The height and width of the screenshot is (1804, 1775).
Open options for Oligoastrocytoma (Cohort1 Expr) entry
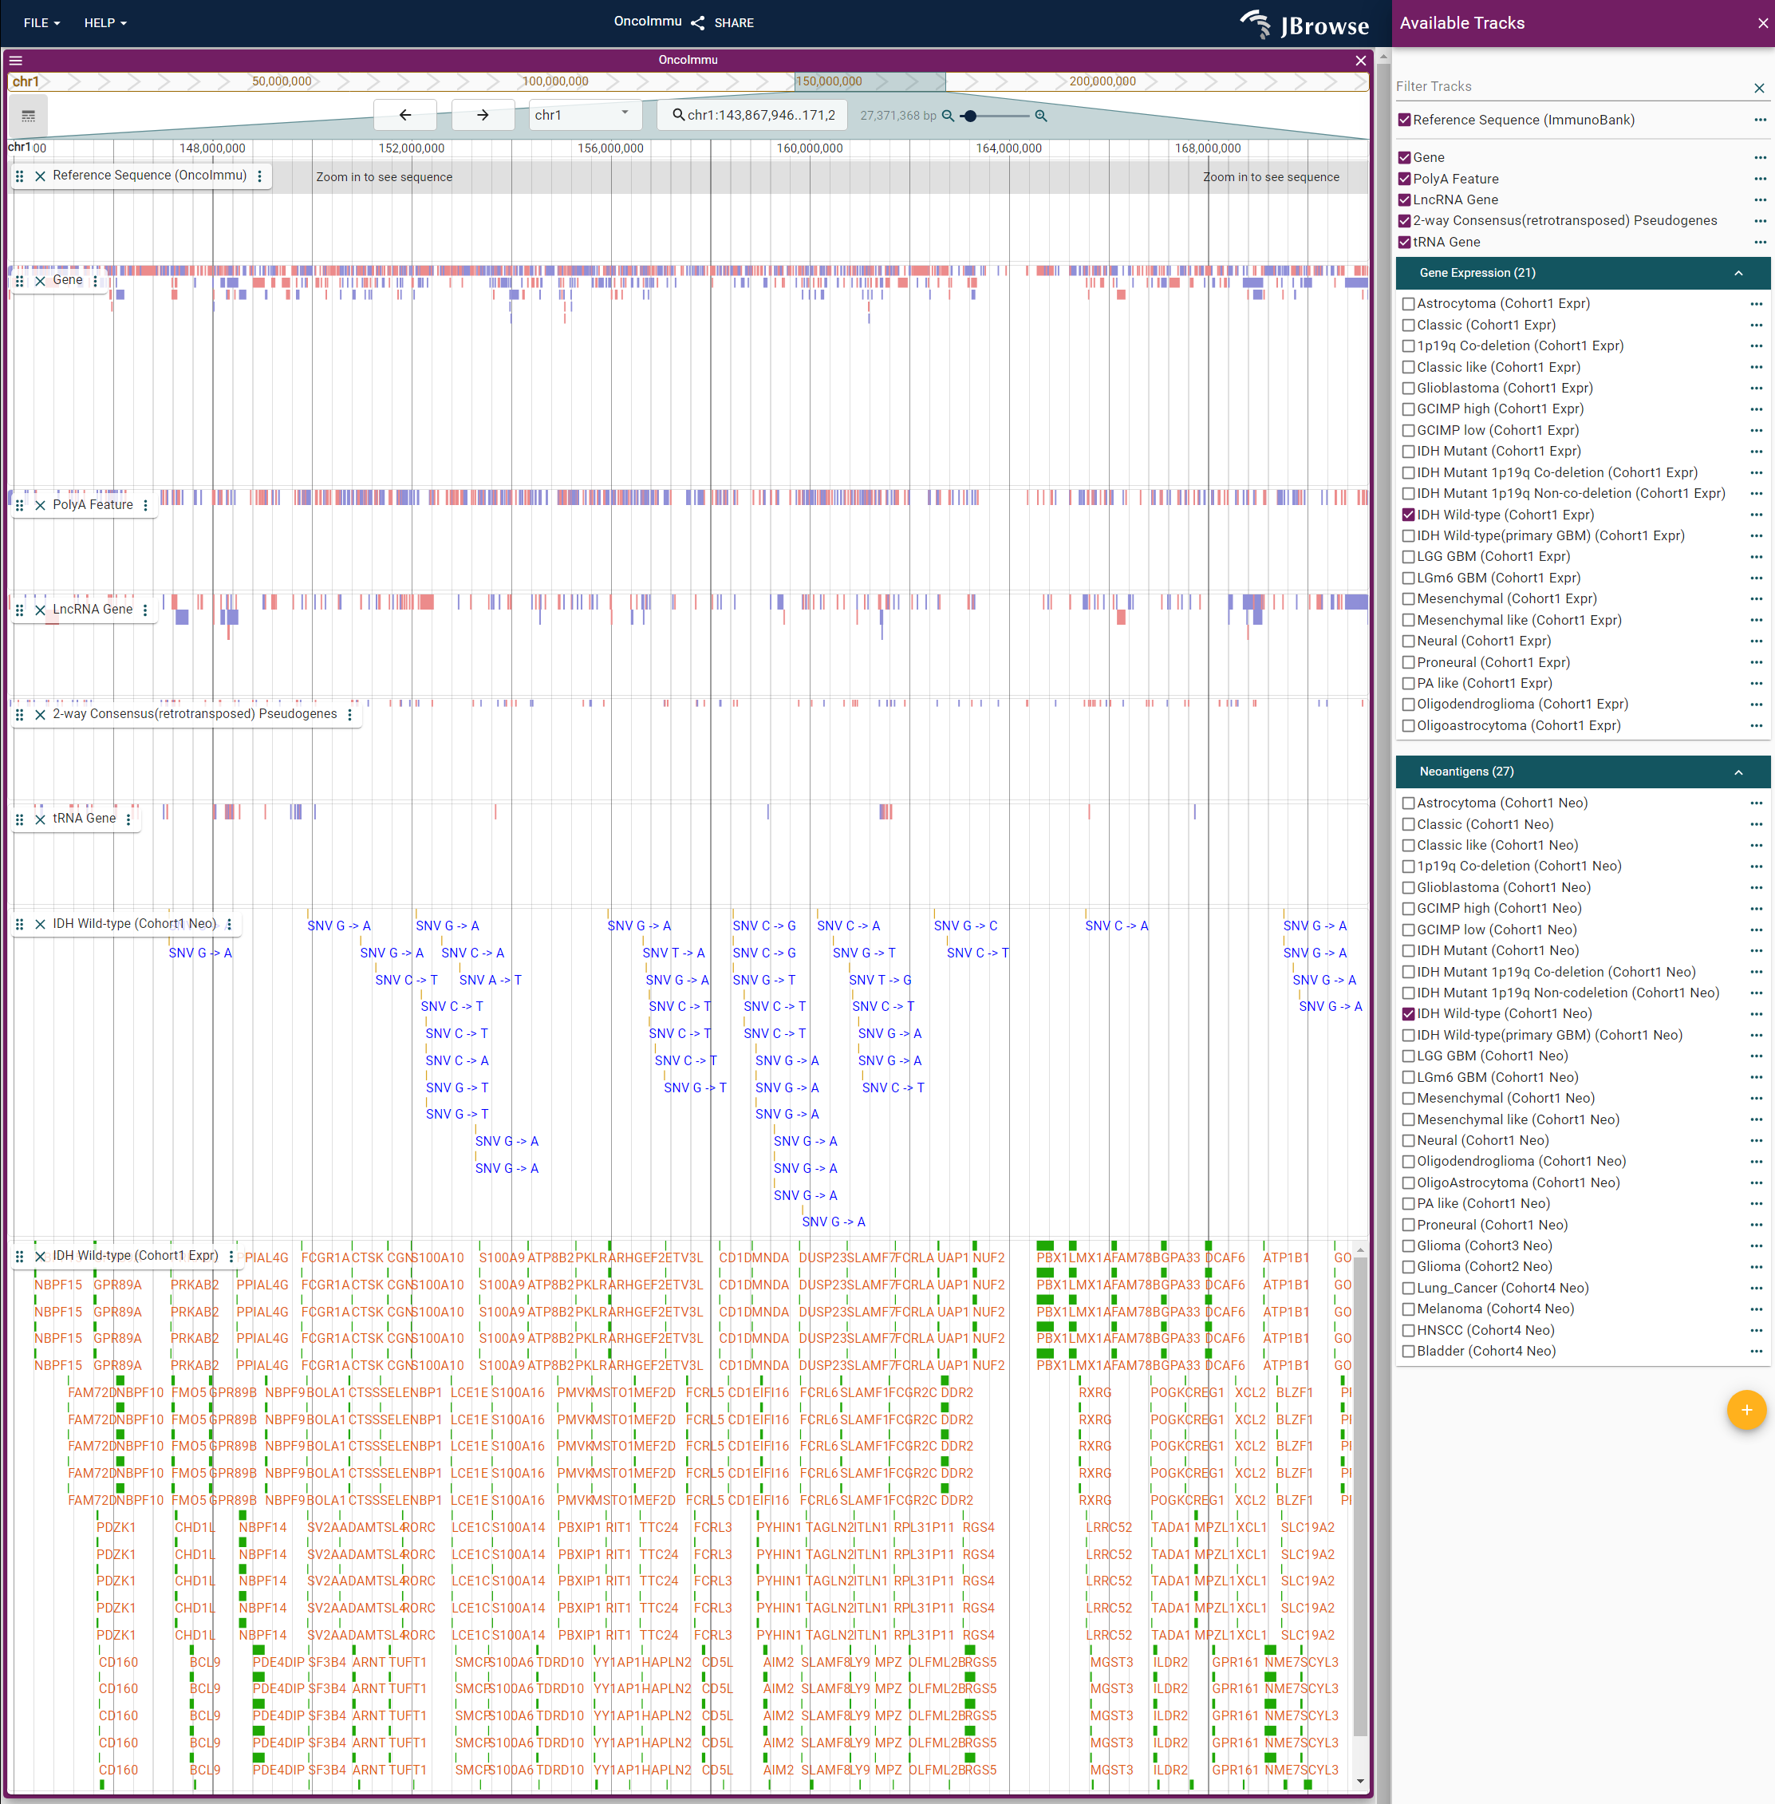click(x=1757, y=725)
